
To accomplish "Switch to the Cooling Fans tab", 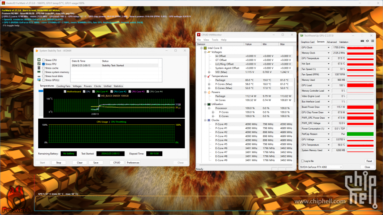I will (63, 86).
